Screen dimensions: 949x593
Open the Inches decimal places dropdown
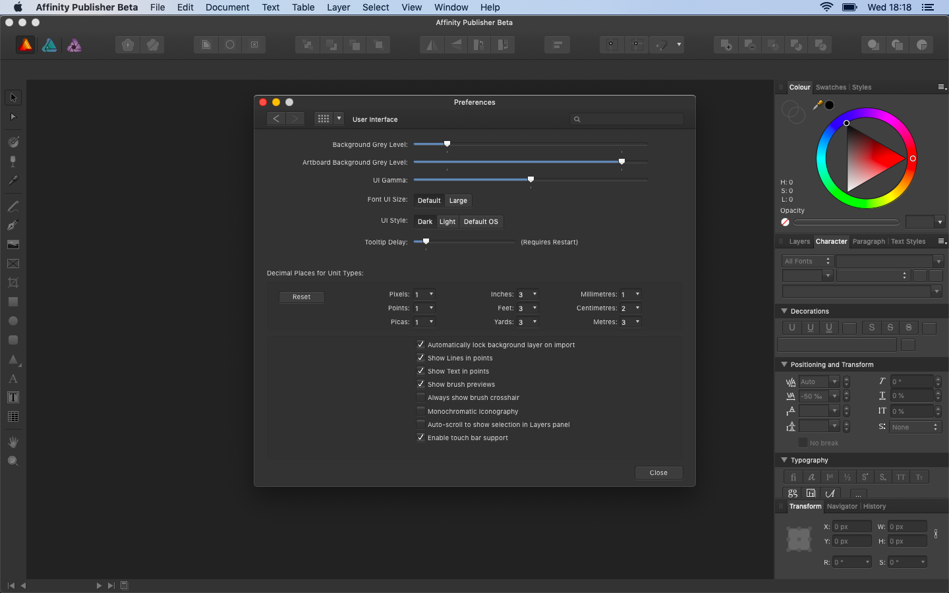528,295
